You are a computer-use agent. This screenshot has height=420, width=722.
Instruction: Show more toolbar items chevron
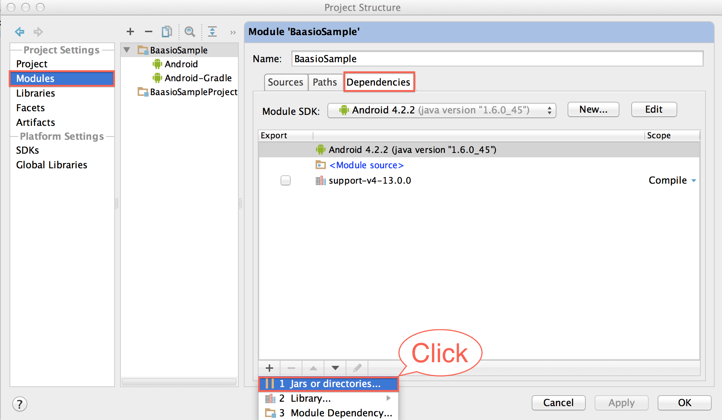click(233, 33)
